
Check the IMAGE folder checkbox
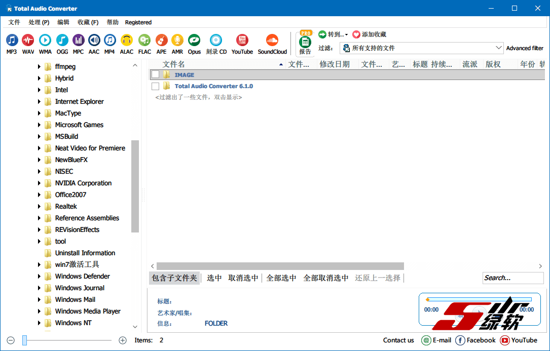(156, 75)
